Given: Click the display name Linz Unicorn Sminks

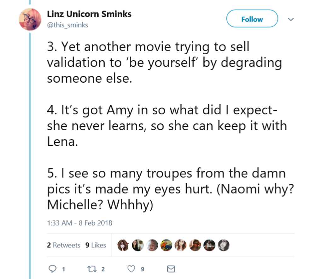Looking at the screenshot, I should (89, 14).
